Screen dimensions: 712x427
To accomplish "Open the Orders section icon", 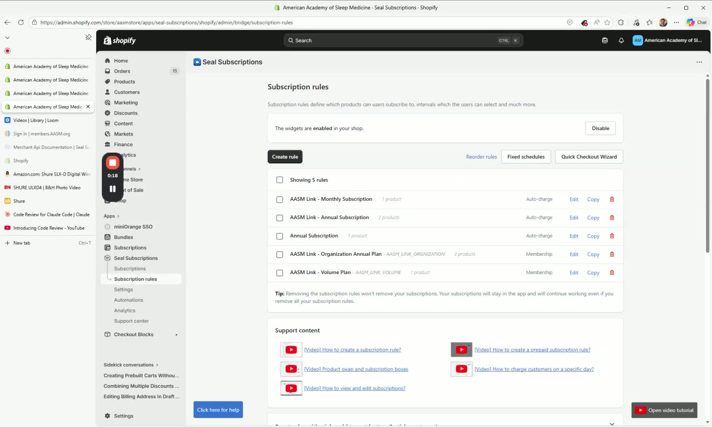I will [107, 71].
